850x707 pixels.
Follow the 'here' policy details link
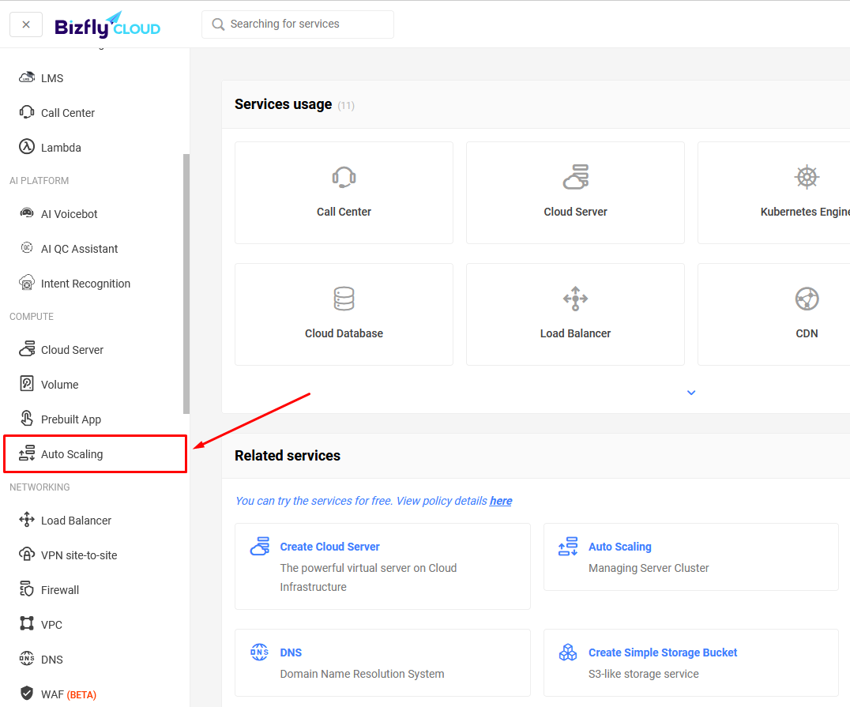click(501, 501)
